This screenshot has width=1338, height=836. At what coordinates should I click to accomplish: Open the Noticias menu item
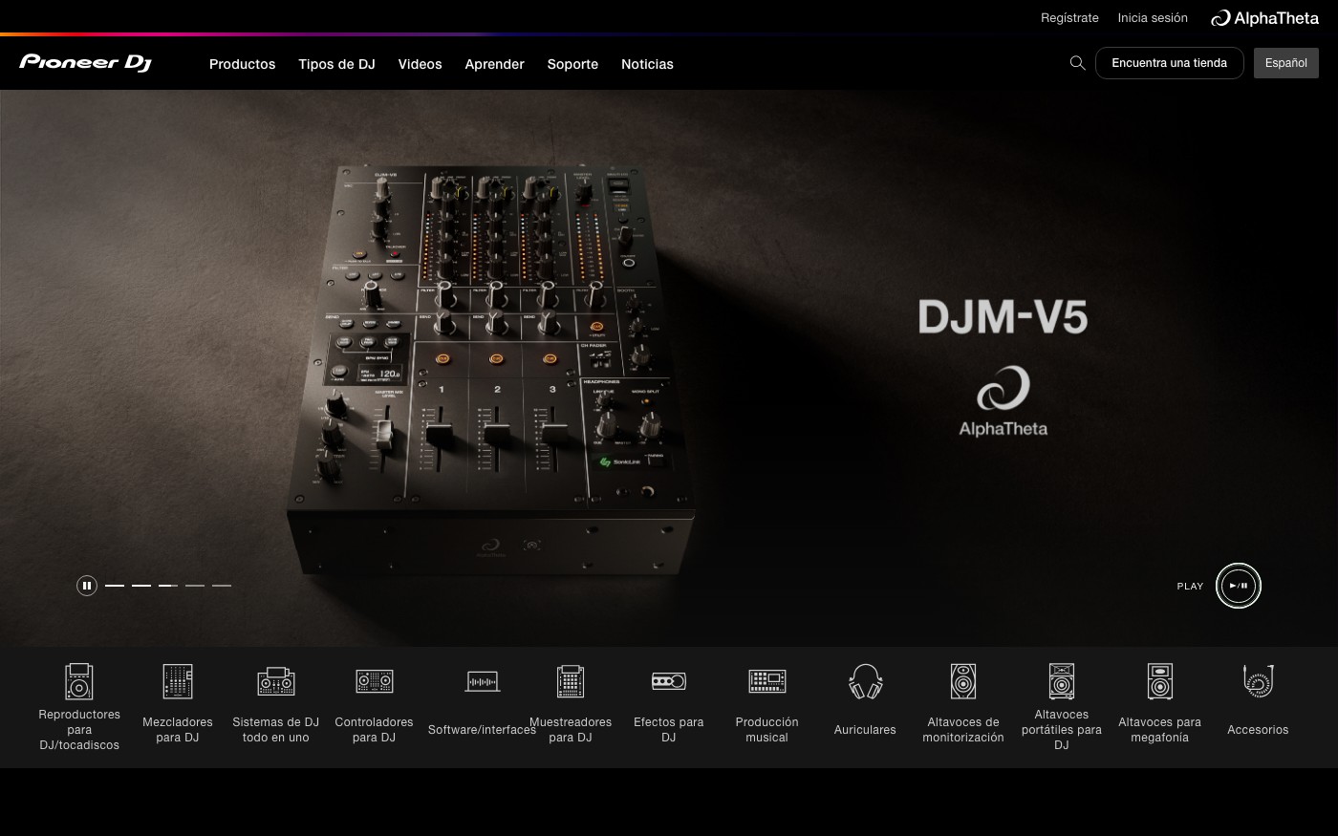pyautogui.click(x=647, y=64)
